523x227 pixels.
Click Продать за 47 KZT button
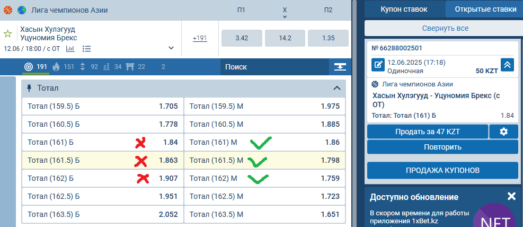coord(427,132)
